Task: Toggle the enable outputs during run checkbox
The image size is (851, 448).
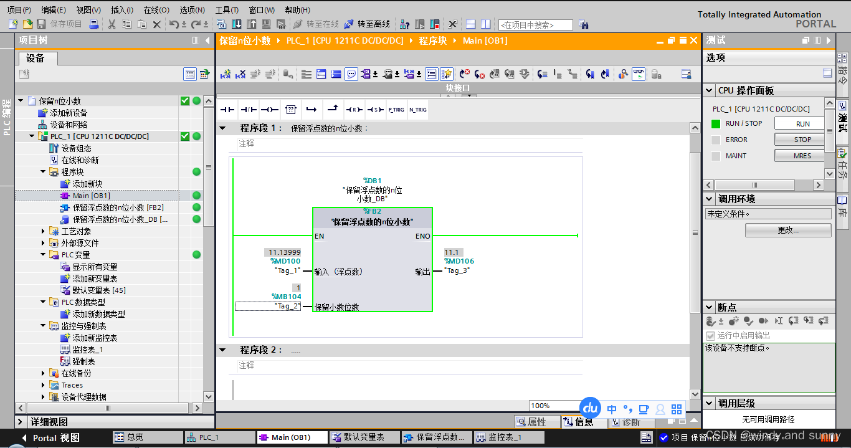Action: [x=710, y=336]
